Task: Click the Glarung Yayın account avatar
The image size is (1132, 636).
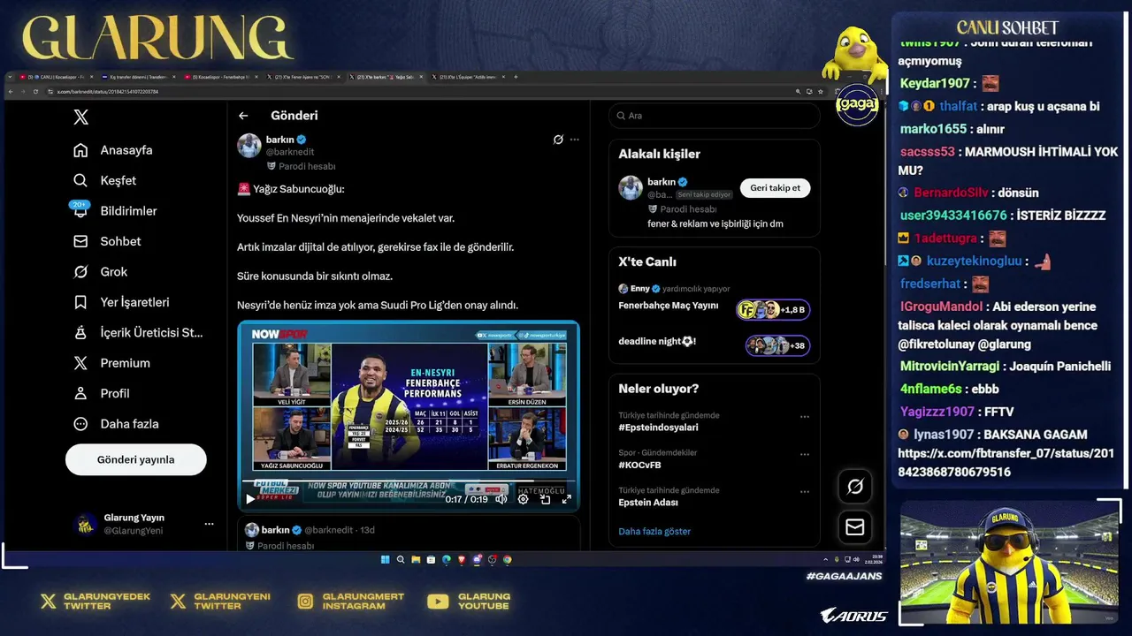Action: (85, 524)
